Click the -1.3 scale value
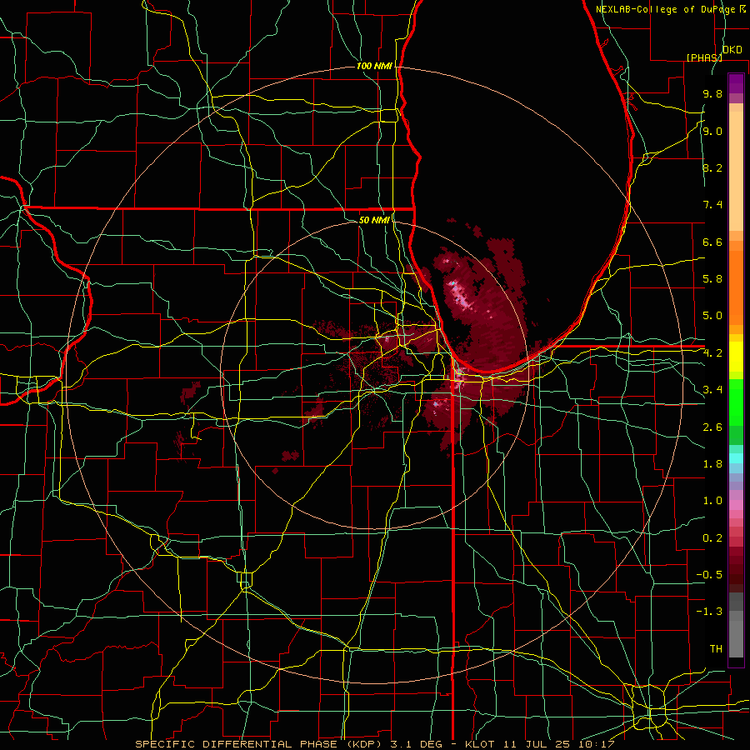Viewport: 750px width, 750px height. [709, 612]
